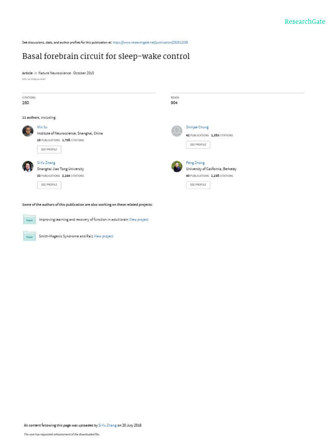
Task: Click Shinjae Chung's placeholder avatar
Action: point(177,131)
